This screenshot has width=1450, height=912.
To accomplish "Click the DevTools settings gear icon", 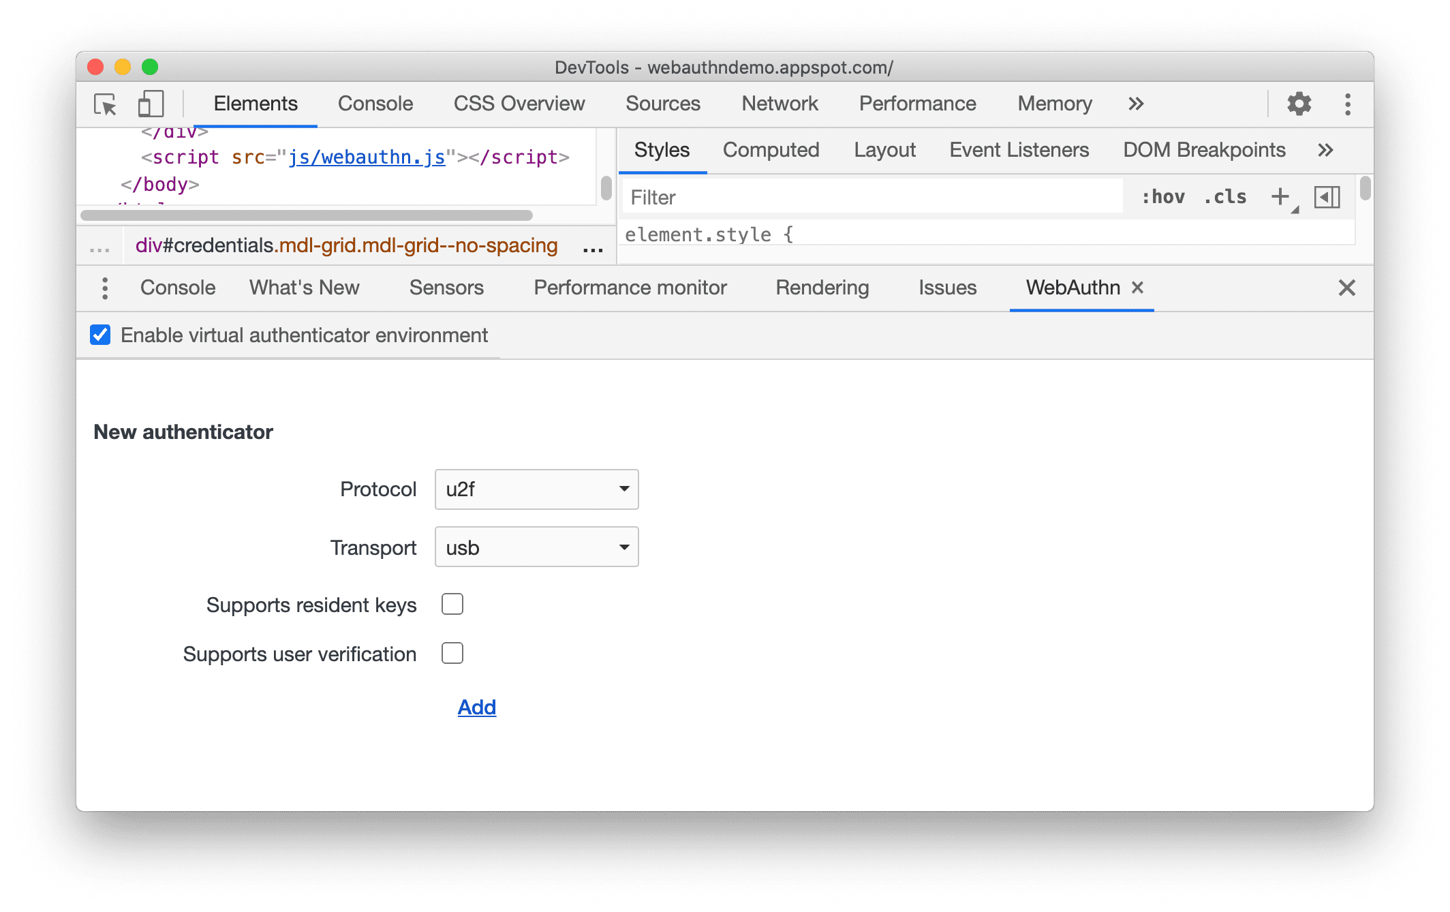I will click(1299, 102).
